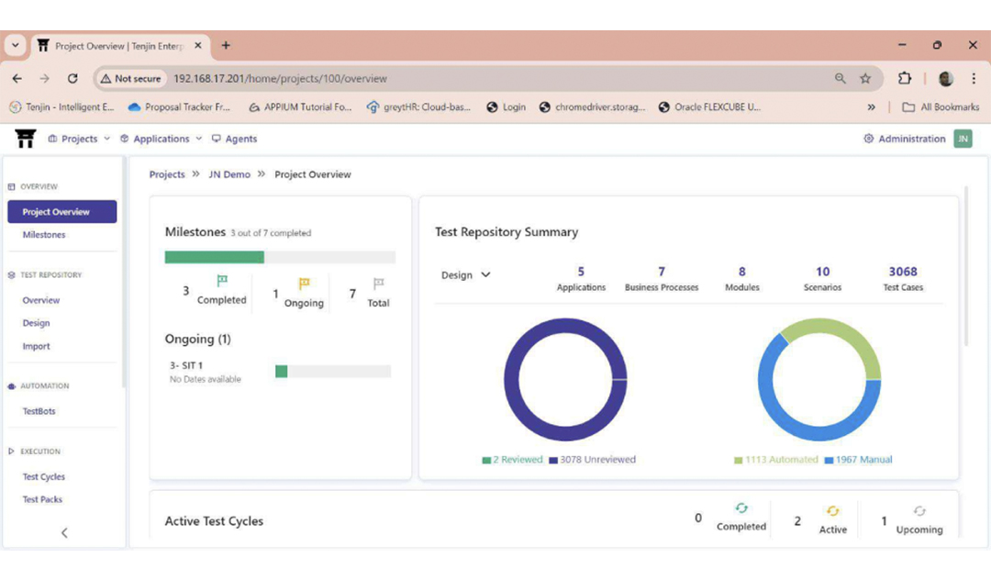Image resolution: width=991 pixels, height=580 pixels.
Task: Open the Chrome profile avatar
Action: [946, 78]
